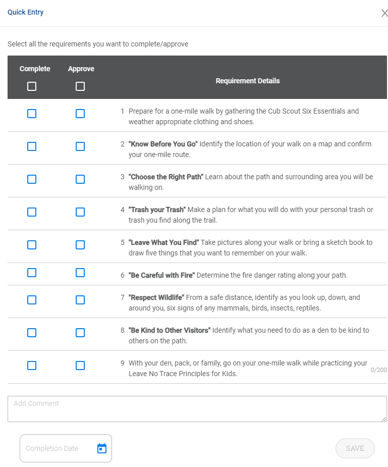This screenshot has width=388, height=467.
Task: Mark 'Leave What You Find' complete
Action: point(32,244)
